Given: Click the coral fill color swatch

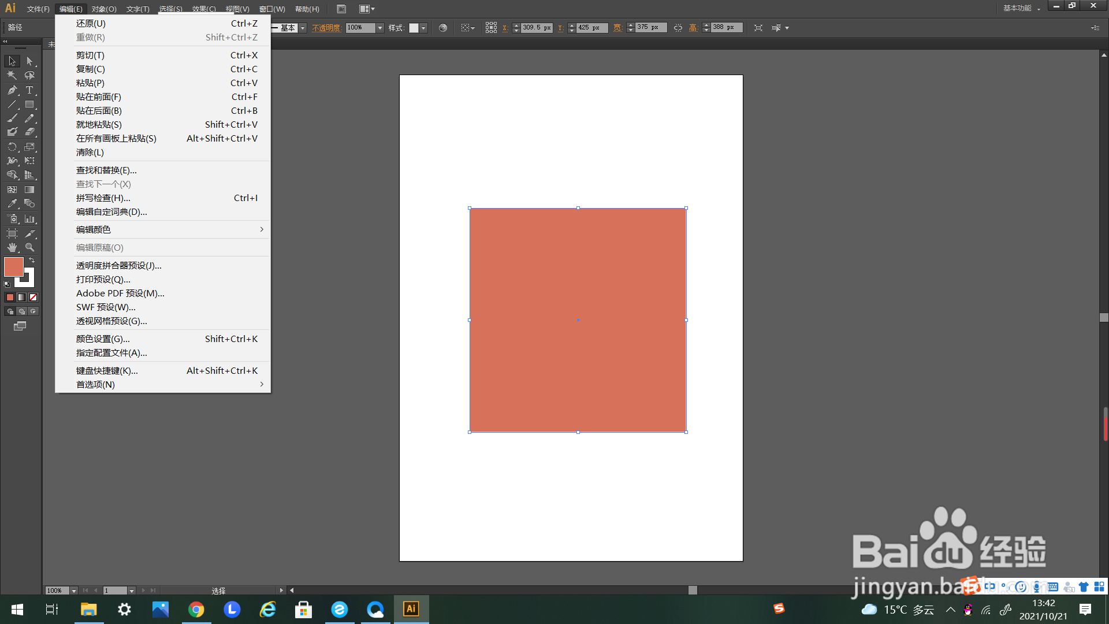Looking at the screenshot, I should coord(13,267).
